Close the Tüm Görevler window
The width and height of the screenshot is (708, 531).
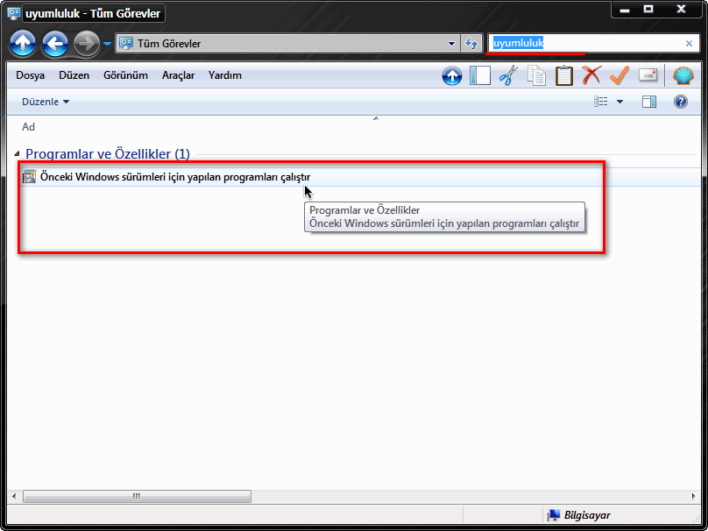pyautogui.click(x=681, y=9)
